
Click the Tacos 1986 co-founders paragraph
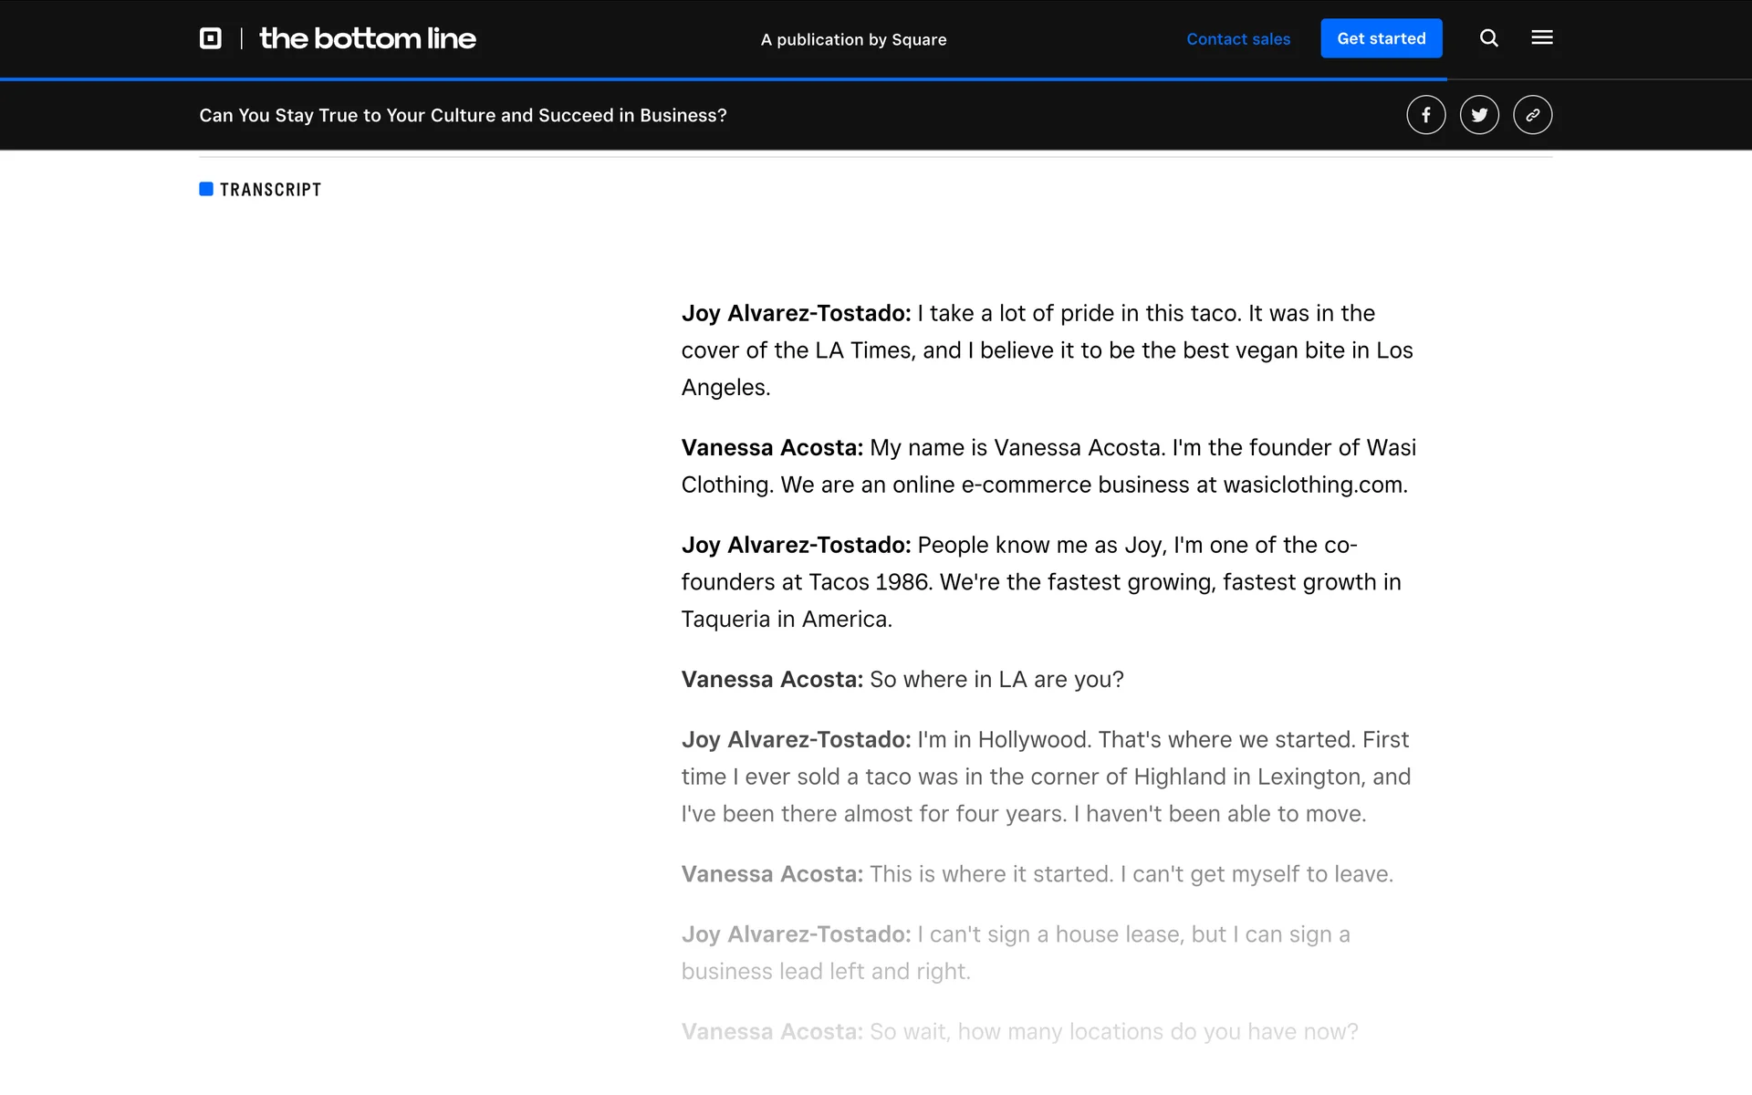click(x=1040, y=582)
